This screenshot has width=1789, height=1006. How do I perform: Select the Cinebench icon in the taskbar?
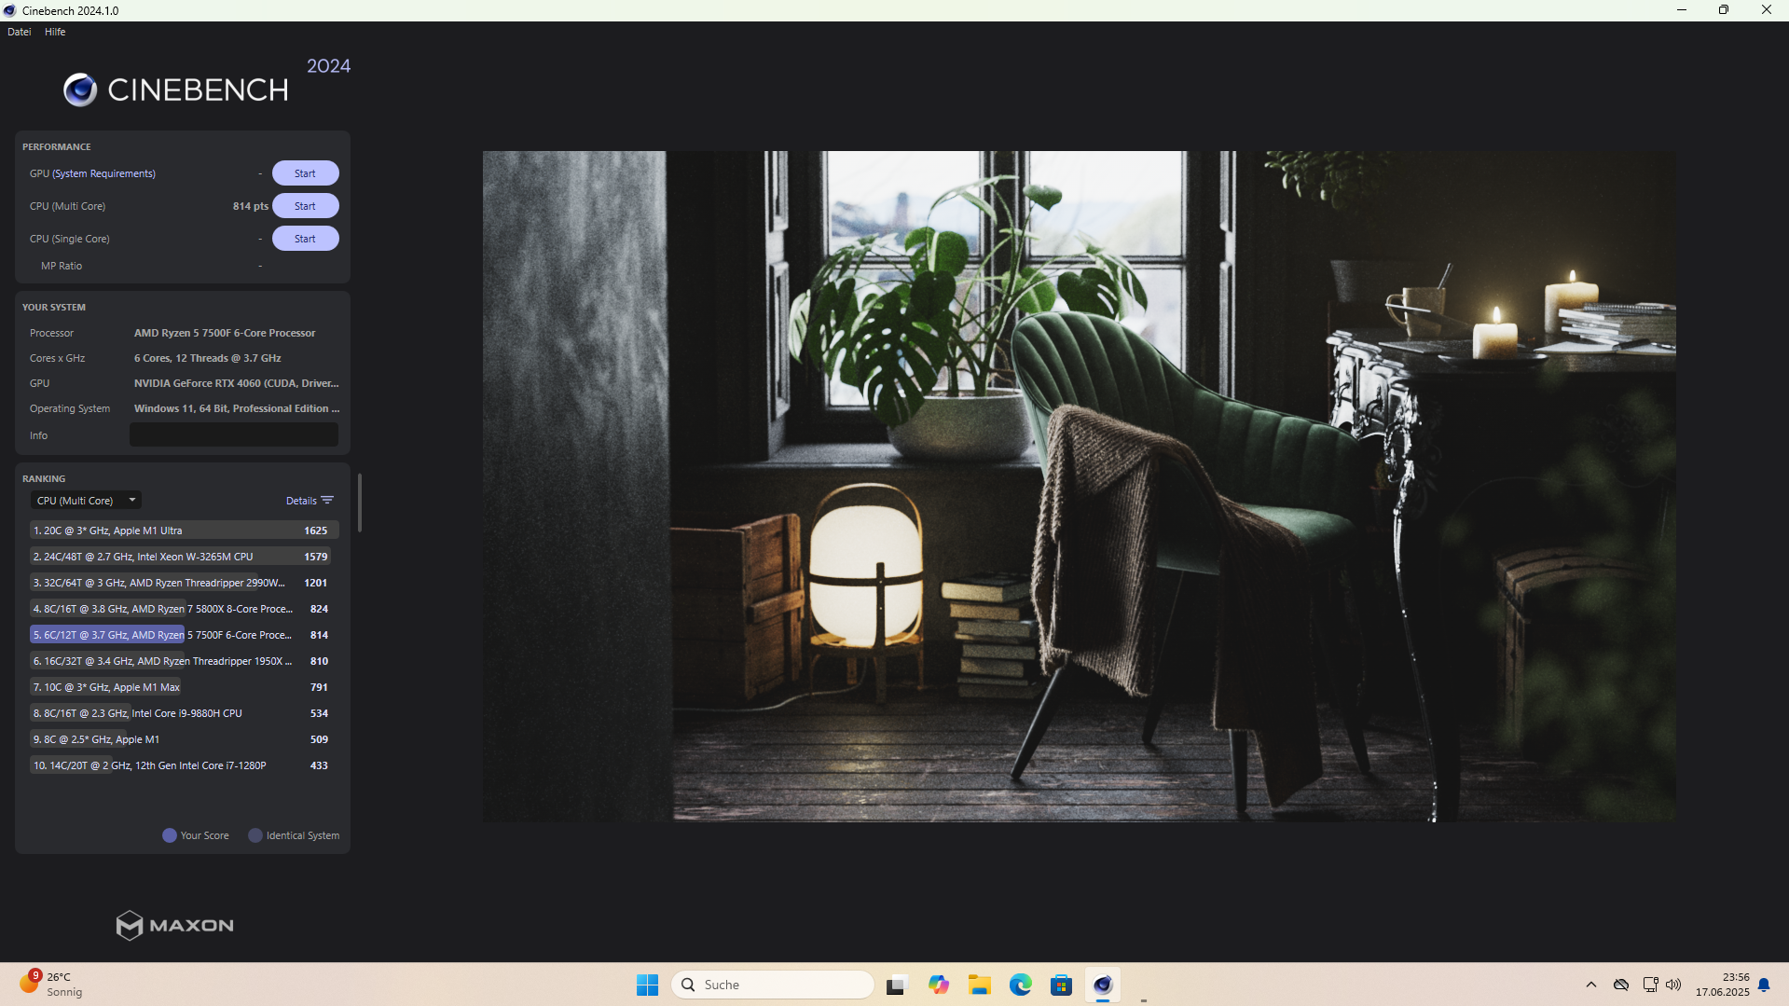click(1103, 984)
